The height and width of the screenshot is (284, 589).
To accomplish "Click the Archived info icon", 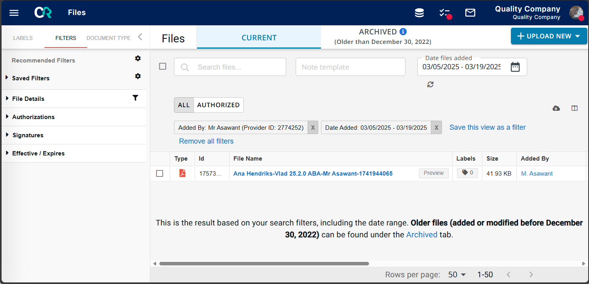I will click(x=403, y=32).
